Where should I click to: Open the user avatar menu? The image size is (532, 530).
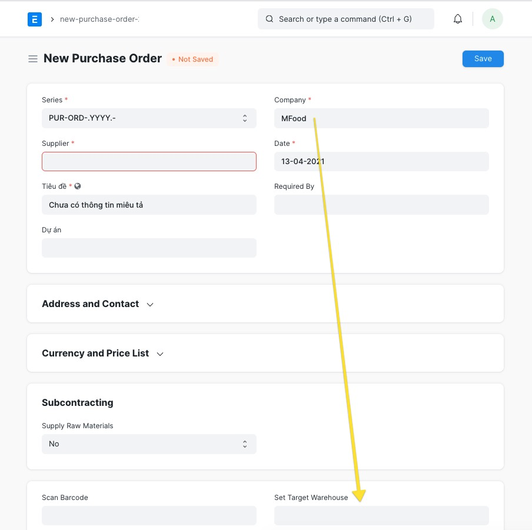pyautogui.click(x=492, y=18)
